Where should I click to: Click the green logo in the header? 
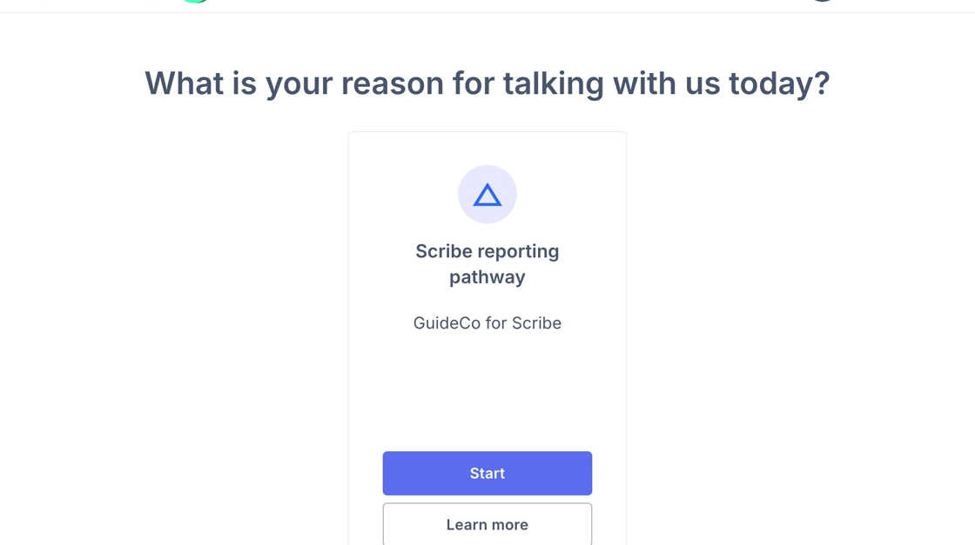click(x=195, y=1)
